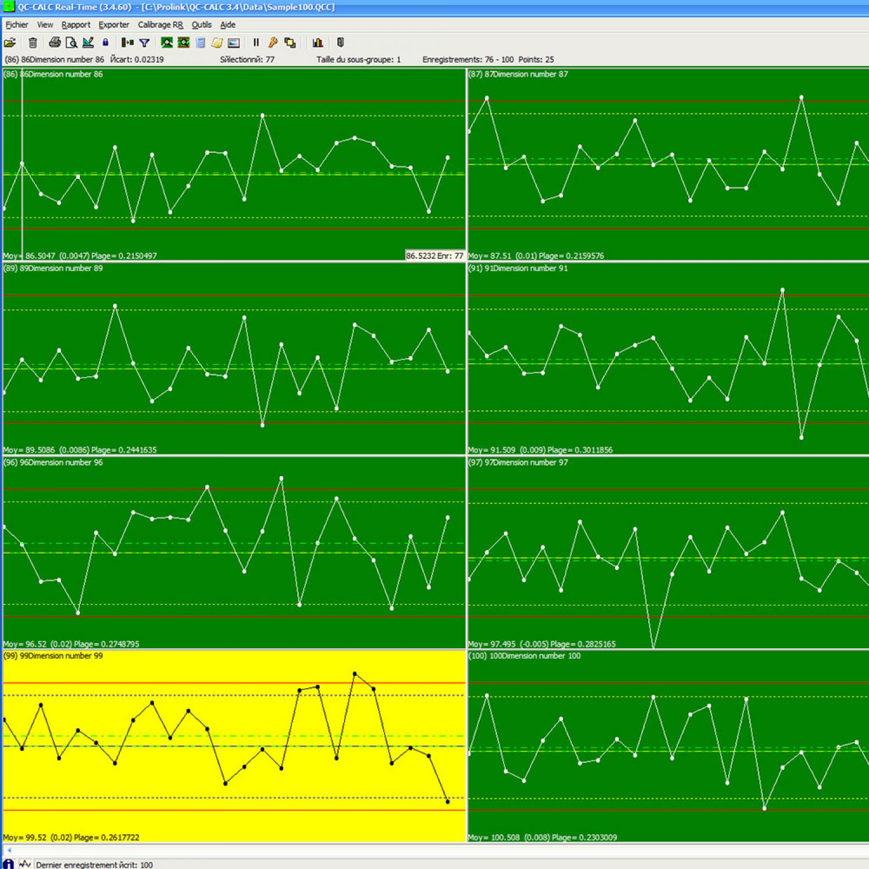Select the Dimension number 87 chart
The image size is (869, 869).
(669, 165)
